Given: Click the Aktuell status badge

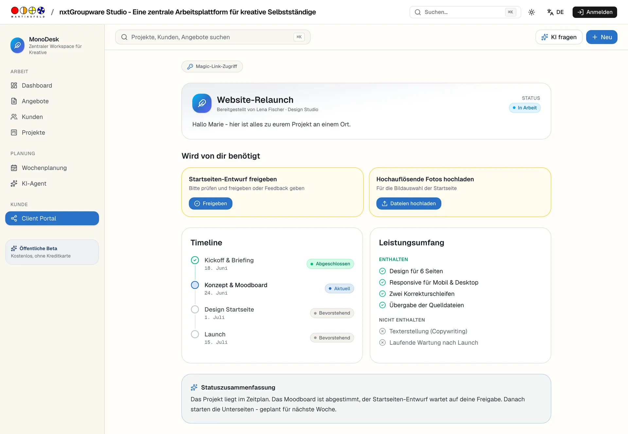Looking at the screenshot, I should click(340, 289).
